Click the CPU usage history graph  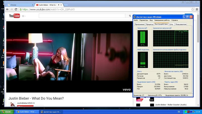coord(171,38)
